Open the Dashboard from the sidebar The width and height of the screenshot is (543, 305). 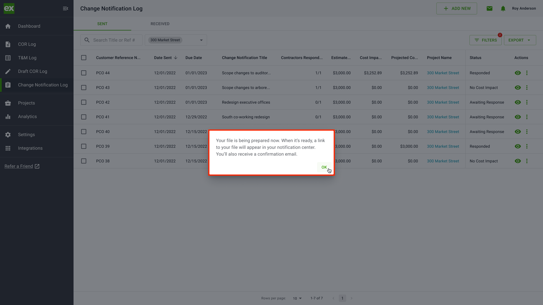tap(29, 26)
